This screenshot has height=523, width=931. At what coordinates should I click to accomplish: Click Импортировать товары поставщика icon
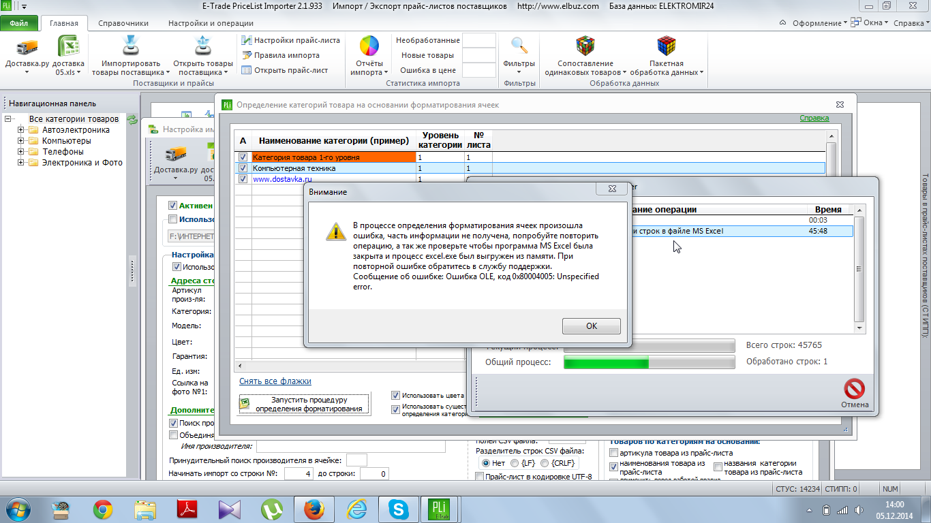pyautogui.click(x=129, y=46)
